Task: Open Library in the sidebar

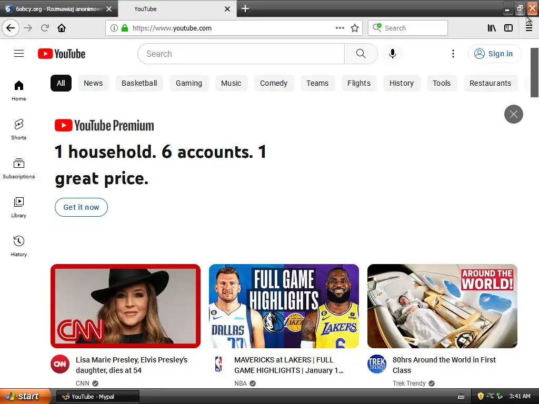Action: [19, 207]
